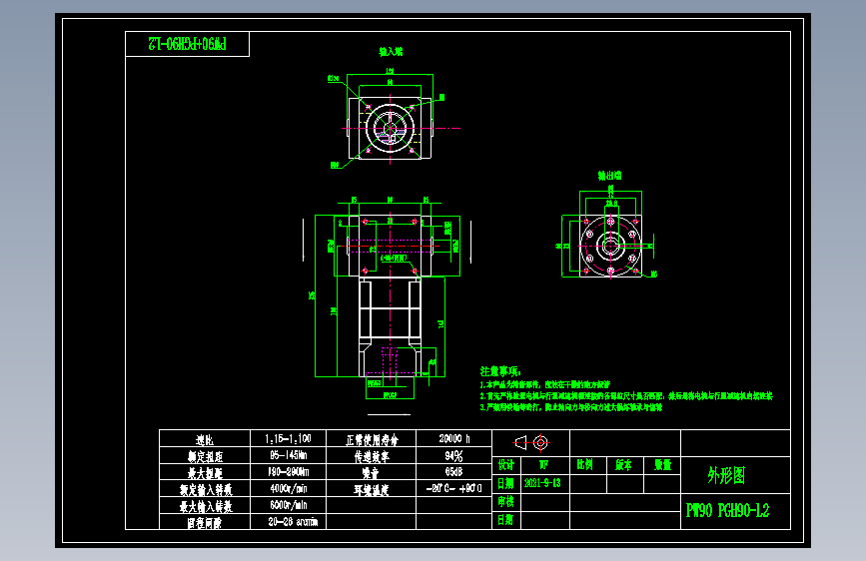
Task: Click the '6000r/min' value cell
Action: click(289, 505)
